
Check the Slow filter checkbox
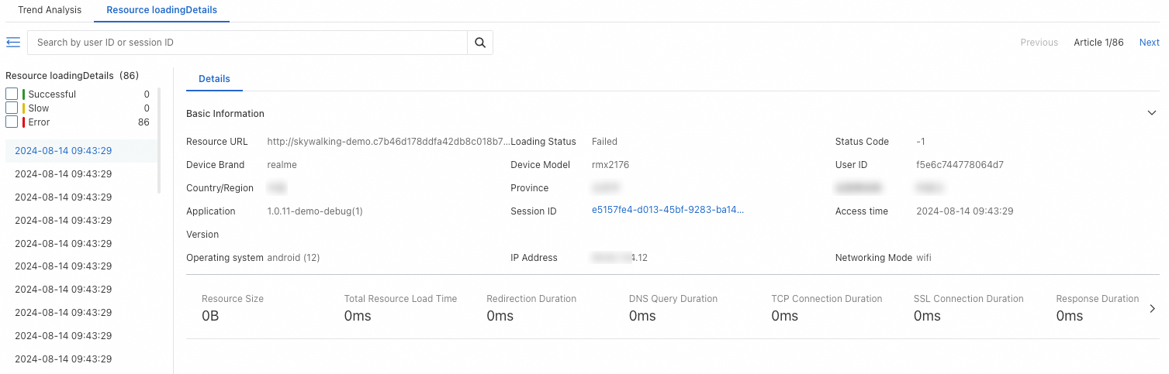tap(12, 108)
